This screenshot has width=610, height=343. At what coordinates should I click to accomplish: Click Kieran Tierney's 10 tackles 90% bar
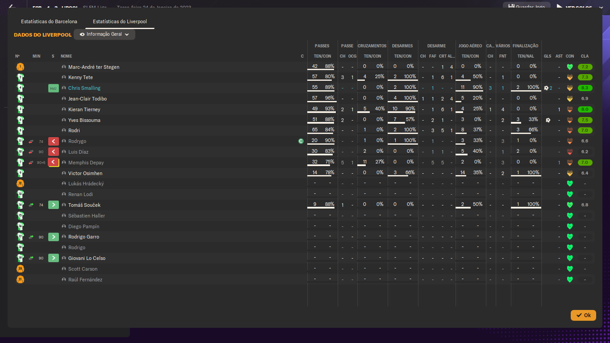coord(403,109)
